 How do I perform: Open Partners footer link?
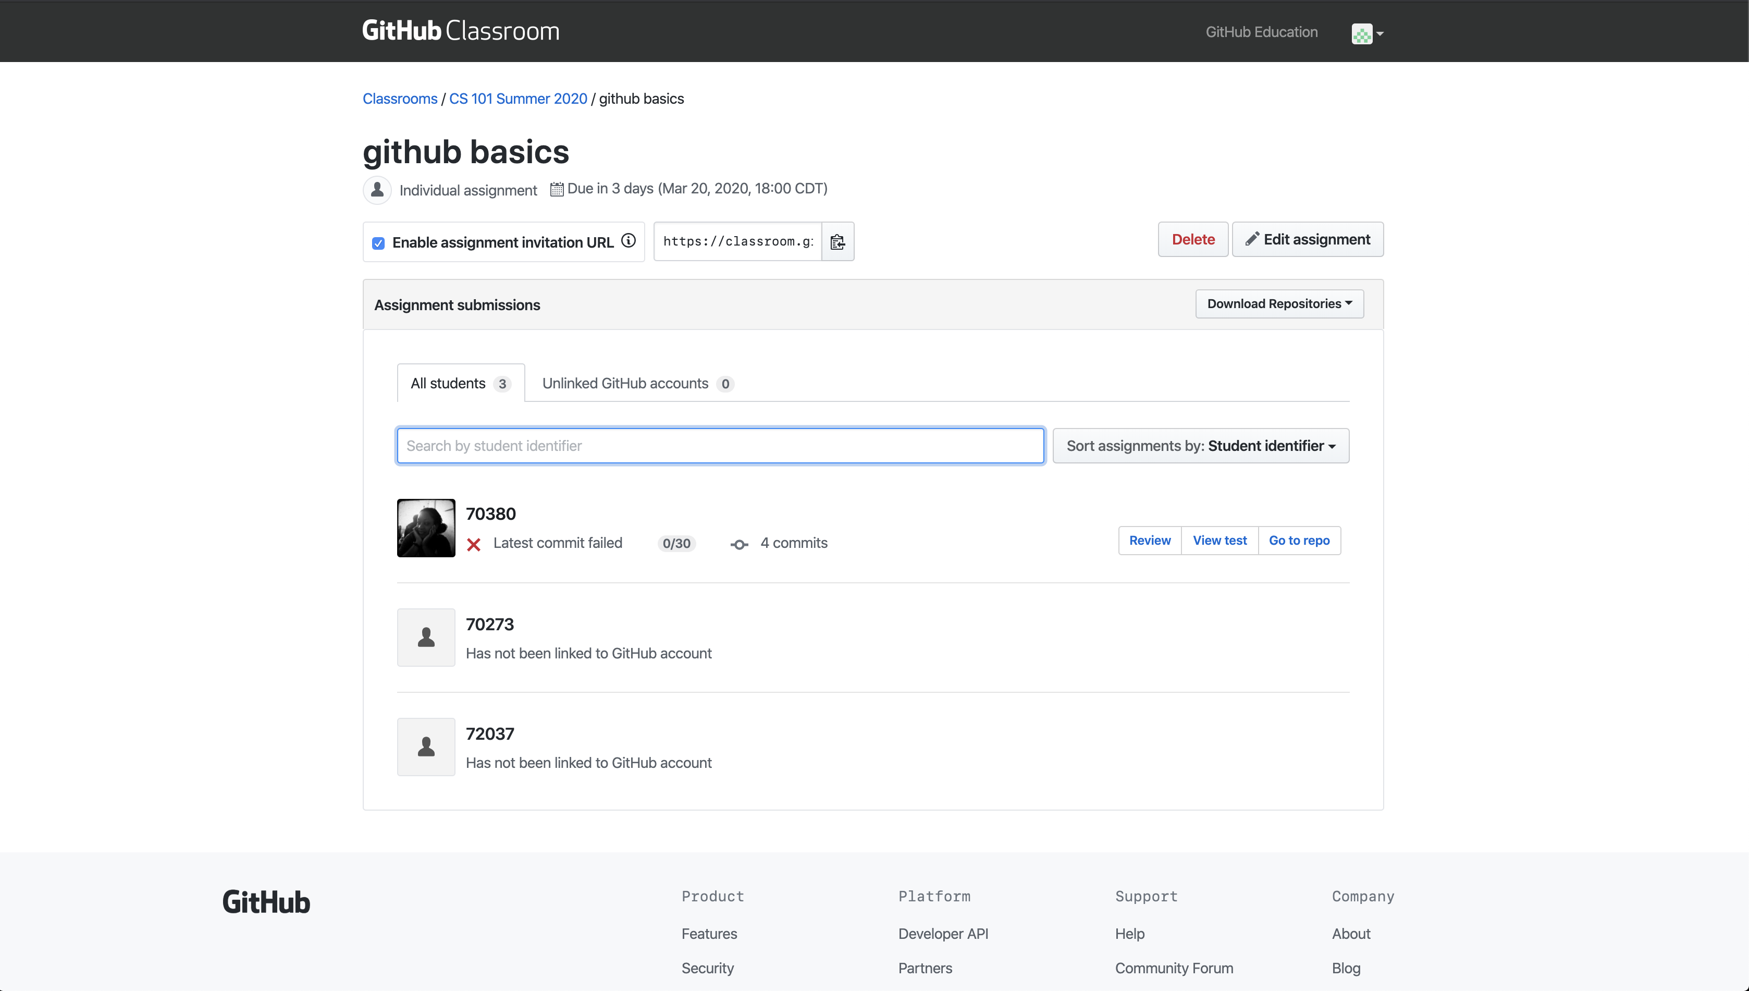pos(925,968)
